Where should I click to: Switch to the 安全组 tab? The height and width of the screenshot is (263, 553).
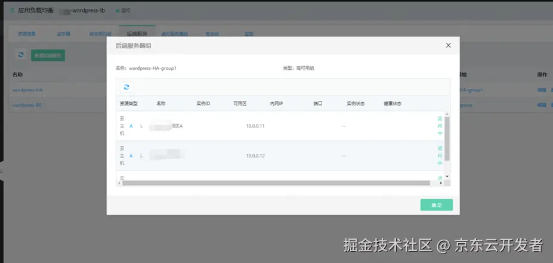pos(212,34)
